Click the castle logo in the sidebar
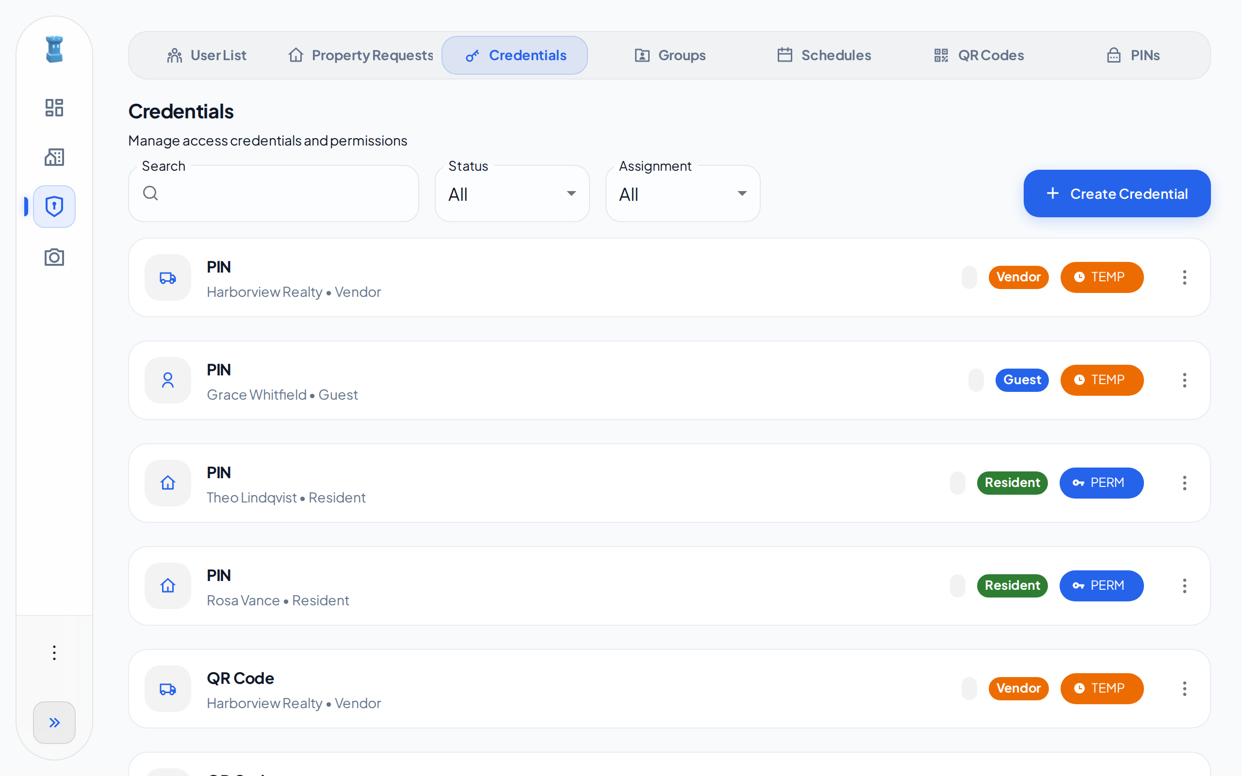Viewport: 1242px width, 776px height. (54, 49)
